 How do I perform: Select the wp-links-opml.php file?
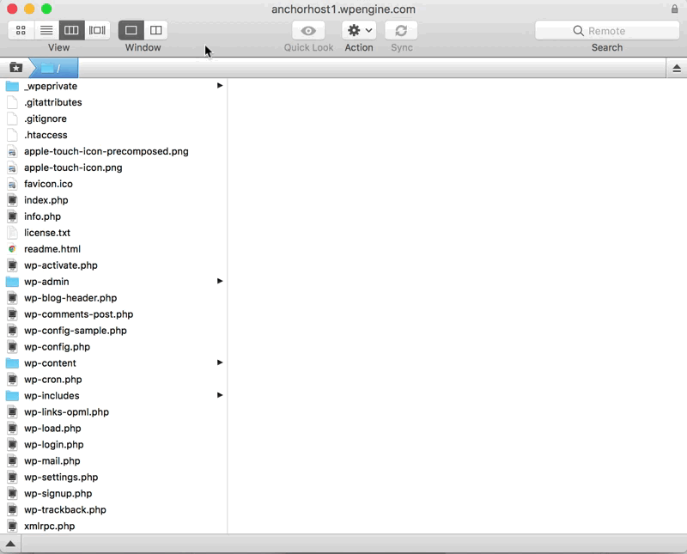tap(113, 411)
